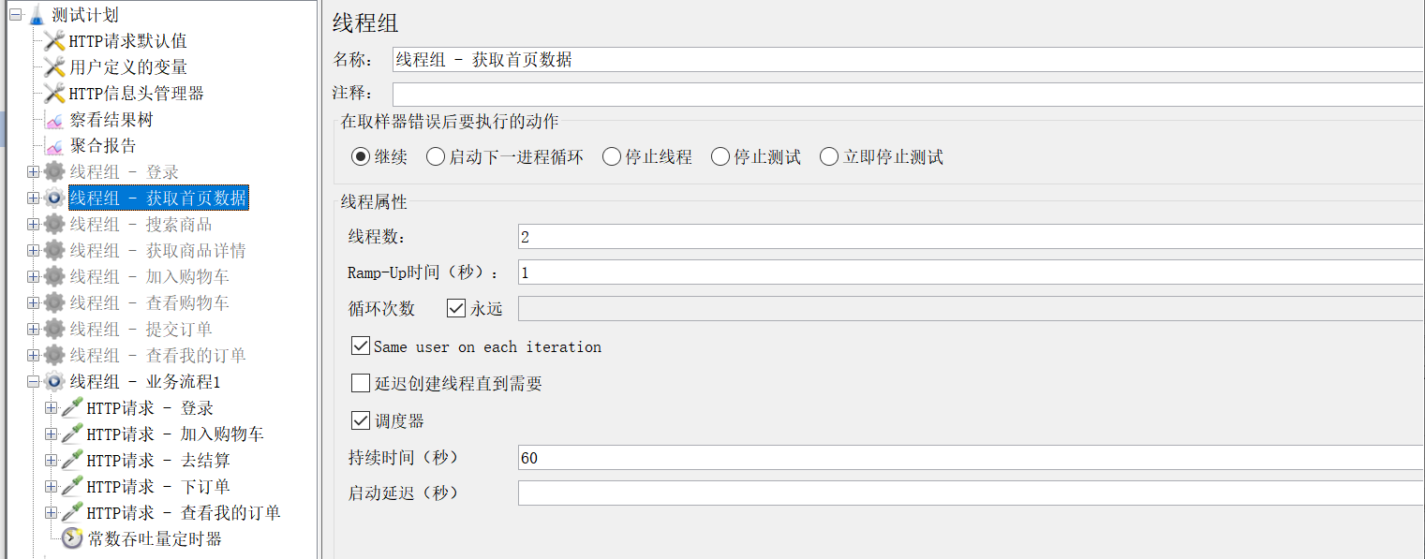
Task: Click the 察看结果树 listener icon
Action: (x=54, y=120)
